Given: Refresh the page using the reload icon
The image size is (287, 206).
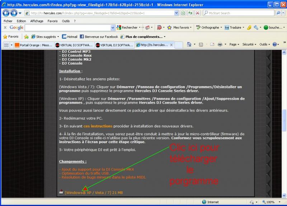Looking at the screenshot, I should point(190,13).
